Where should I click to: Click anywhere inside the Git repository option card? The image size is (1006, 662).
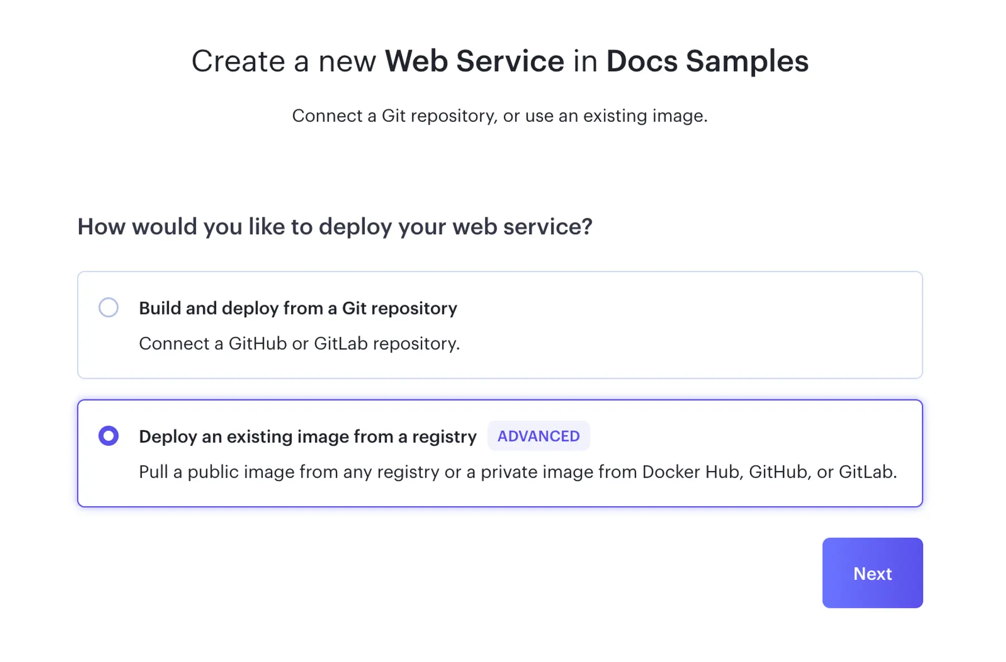click(500, 324)
